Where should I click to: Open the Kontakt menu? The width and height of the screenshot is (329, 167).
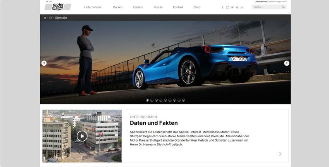178,7
